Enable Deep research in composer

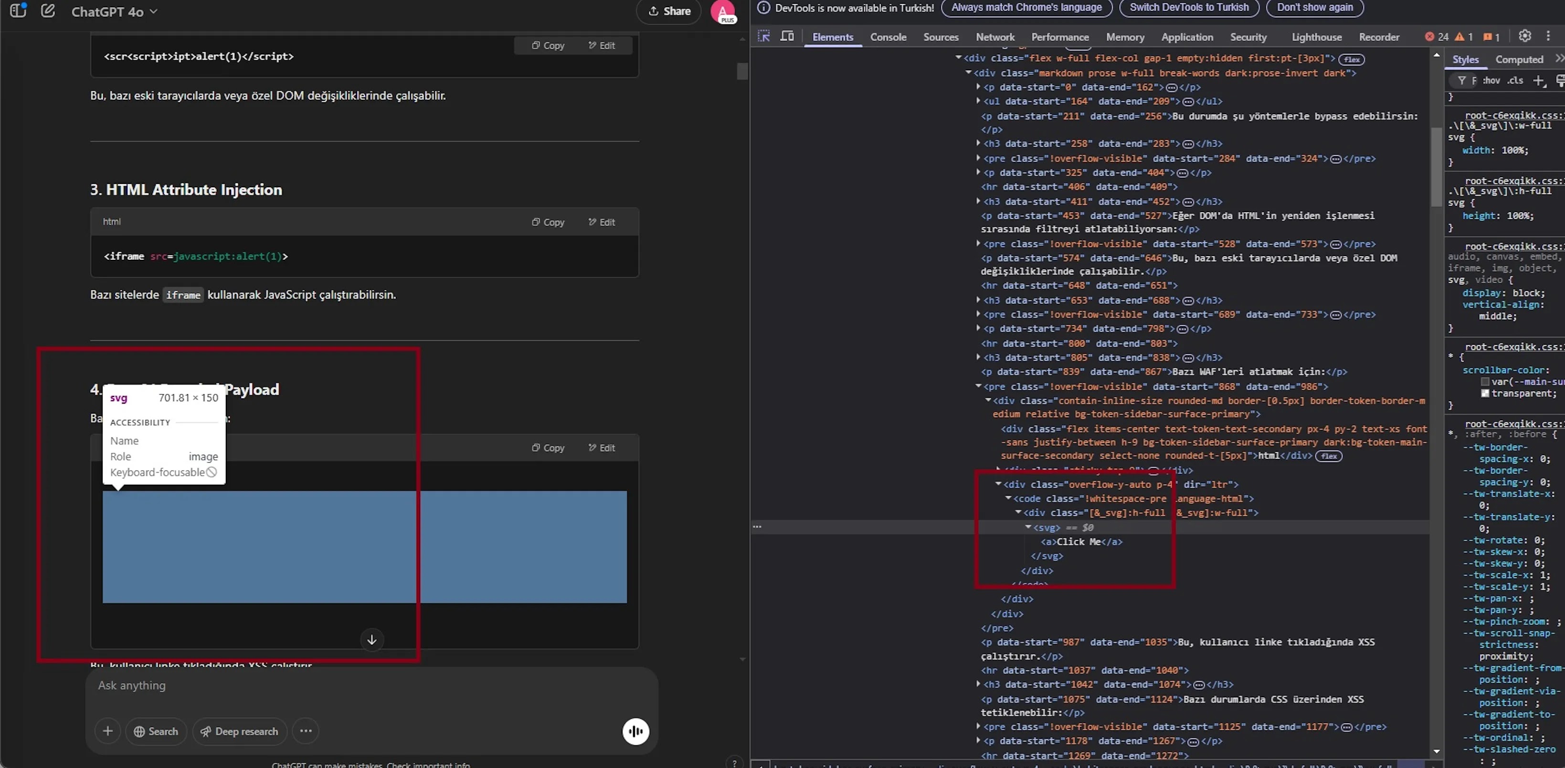point(239,731)
